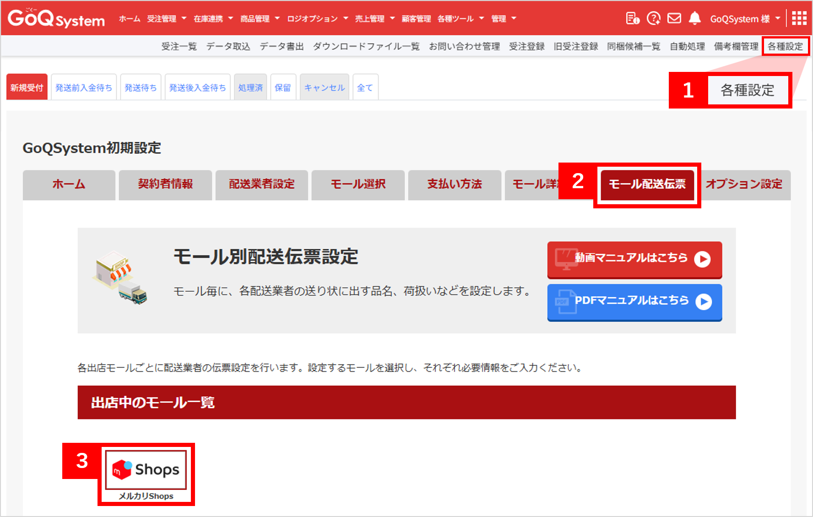Open the help question mark icon
Image resolution: width=813 pixels, height=517 pixels.
point(653,18)
